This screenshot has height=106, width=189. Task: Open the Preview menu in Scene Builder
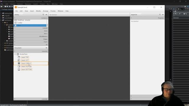coord(53,11)
